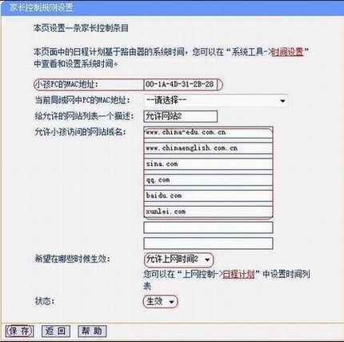Click the www.china-edu.com.cn domain field

pyautogui.click(x=208, y=132)
